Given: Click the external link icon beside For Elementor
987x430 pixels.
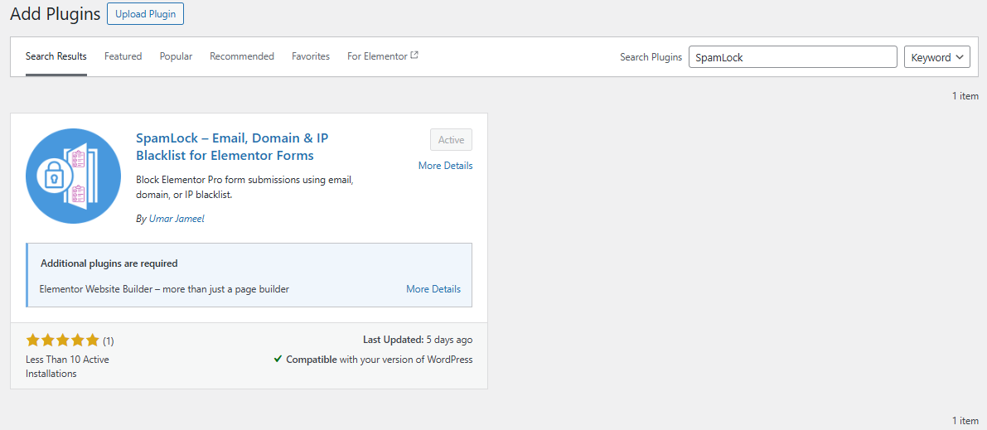Looking at the screenshot, I should click(414, 56).
